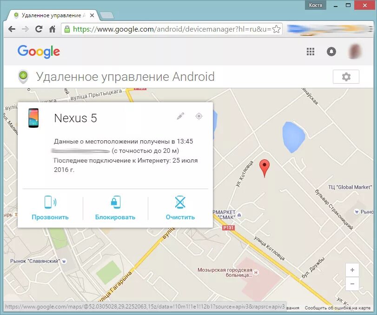
Task: Open a new browser tab
Action: pyautogui.click(x=107, y=15)
